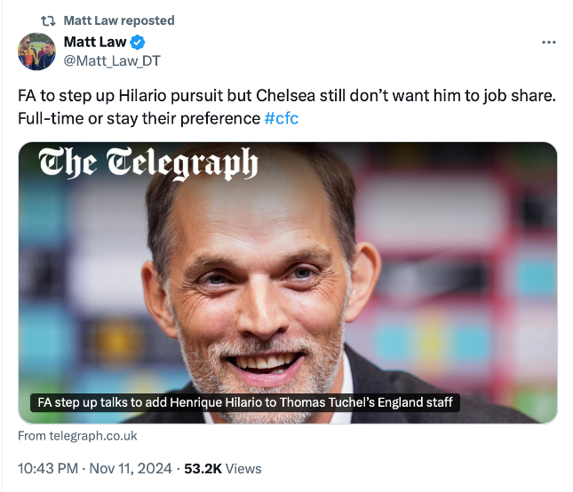The image size is (573, 492).
Task: Click Matt Law's profile avatar picture
Action: pos(37,52)
